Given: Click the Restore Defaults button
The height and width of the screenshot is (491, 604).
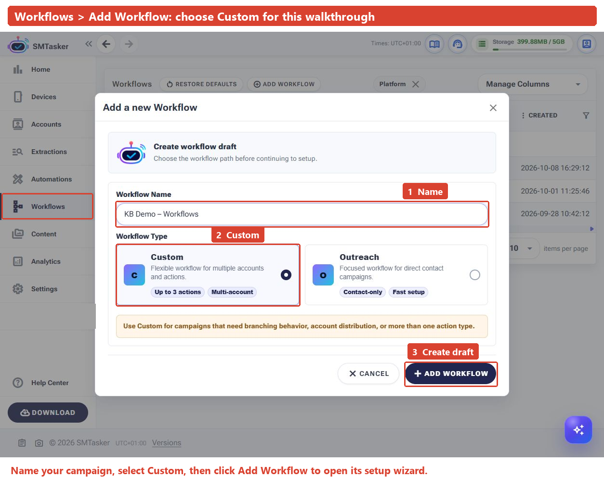Looking at the screenshot, I should pyautogui.click(x=201, y=84).
